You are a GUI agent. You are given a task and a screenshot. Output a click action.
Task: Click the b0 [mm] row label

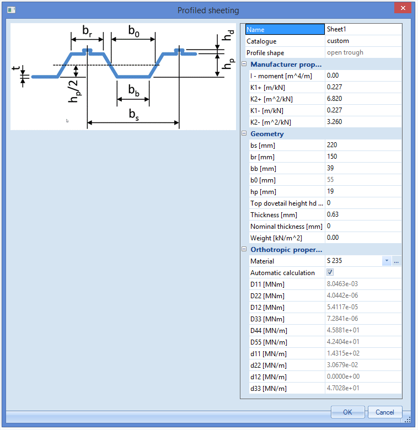click(x=287, y=180)
